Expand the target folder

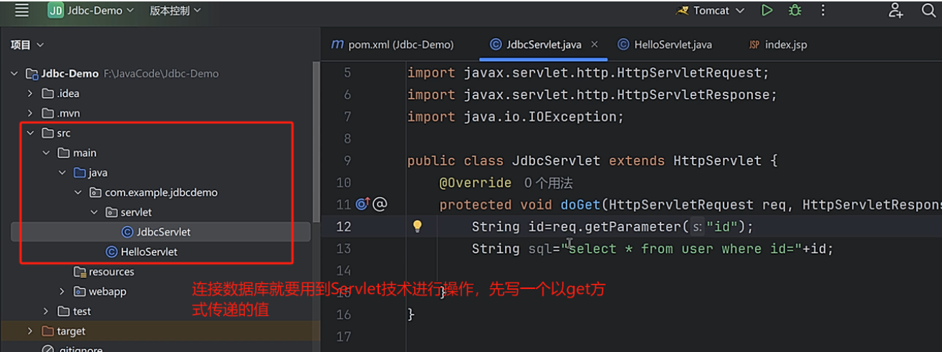29,331
